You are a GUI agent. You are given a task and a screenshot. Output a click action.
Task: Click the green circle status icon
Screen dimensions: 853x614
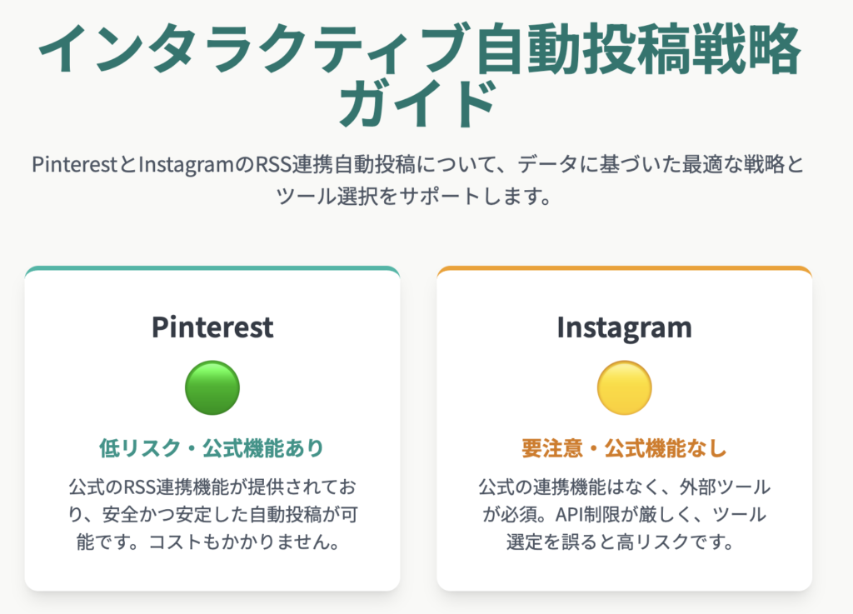212,387
